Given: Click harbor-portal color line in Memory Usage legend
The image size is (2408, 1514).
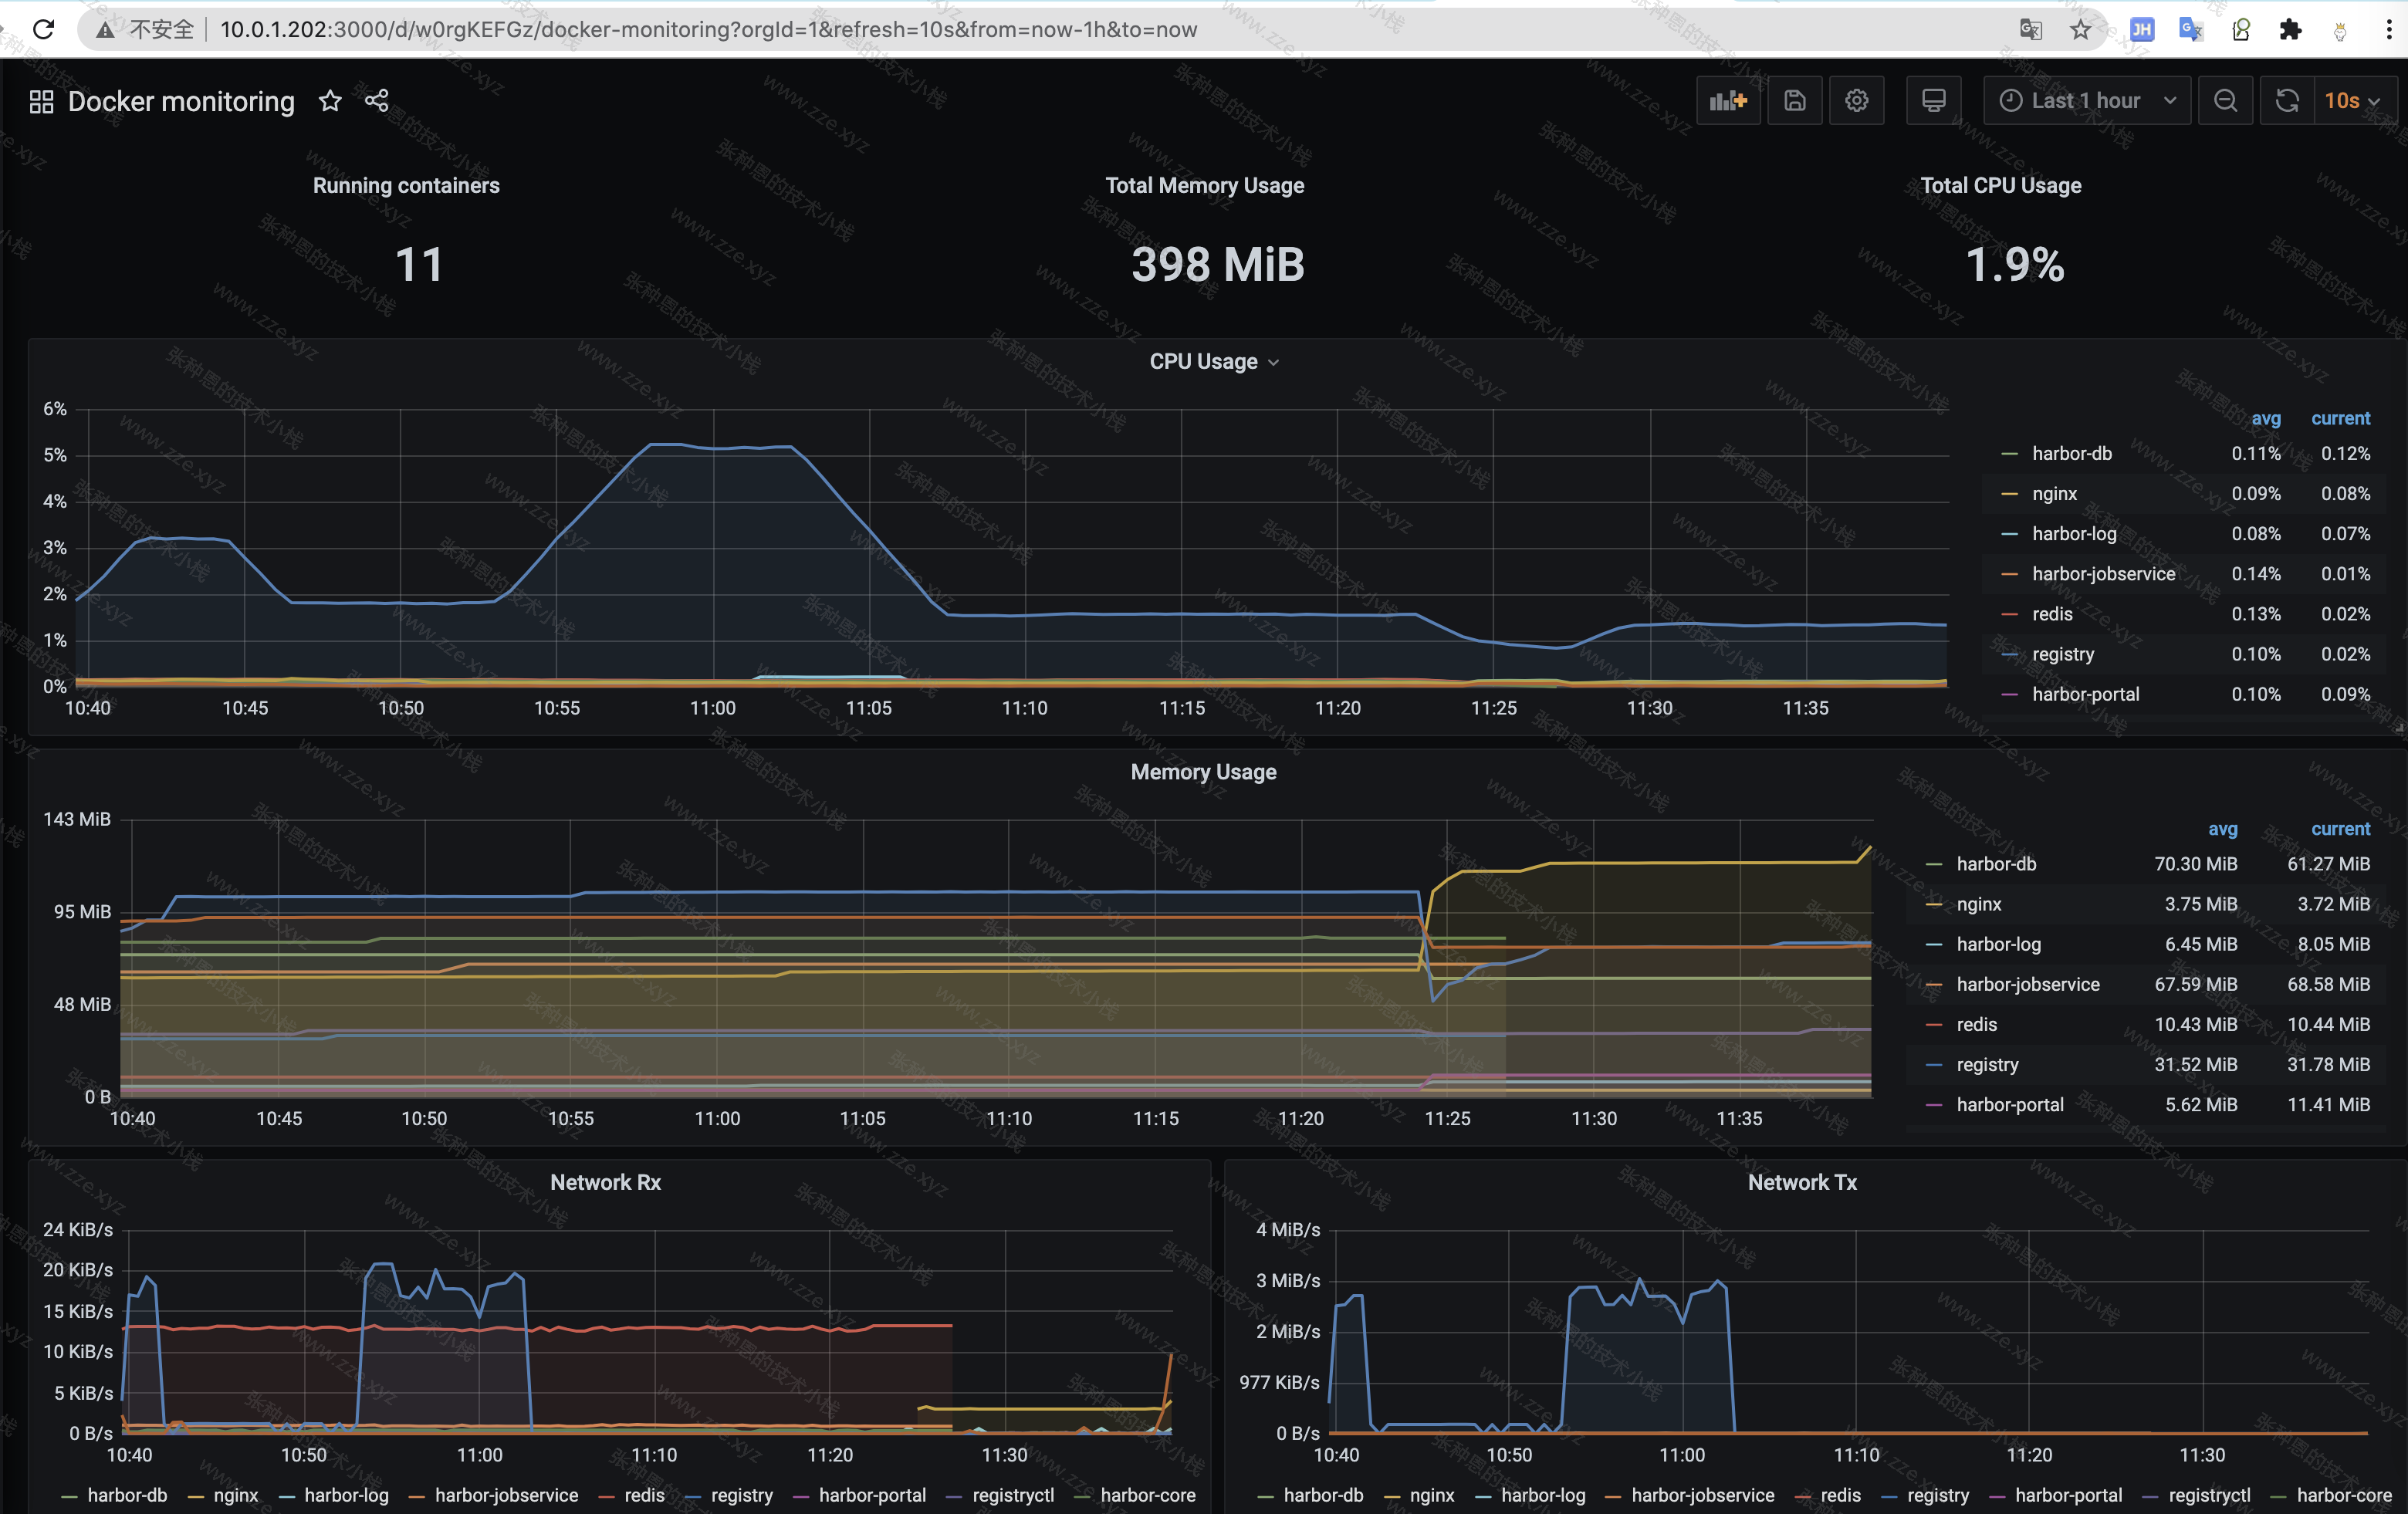Looking at the screenshot, I should [x=1933, y=1105].
